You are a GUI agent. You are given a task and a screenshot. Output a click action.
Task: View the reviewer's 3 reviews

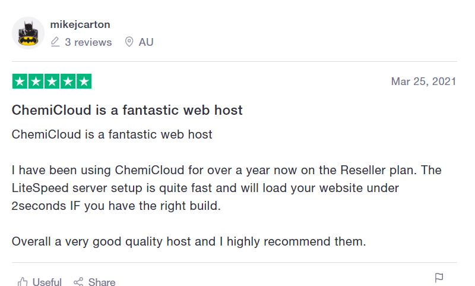click(x=88, y=42)
